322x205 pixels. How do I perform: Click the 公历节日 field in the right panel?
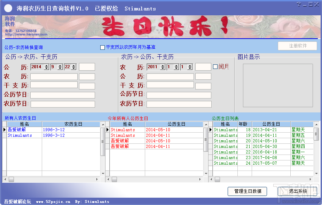point(179,95)
